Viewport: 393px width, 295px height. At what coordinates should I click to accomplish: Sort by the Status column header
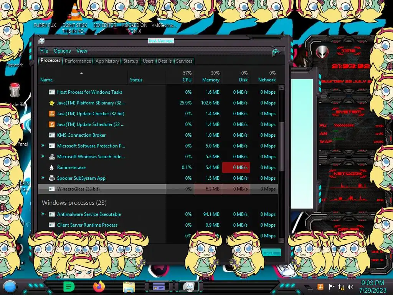click(x=147, y=76)
